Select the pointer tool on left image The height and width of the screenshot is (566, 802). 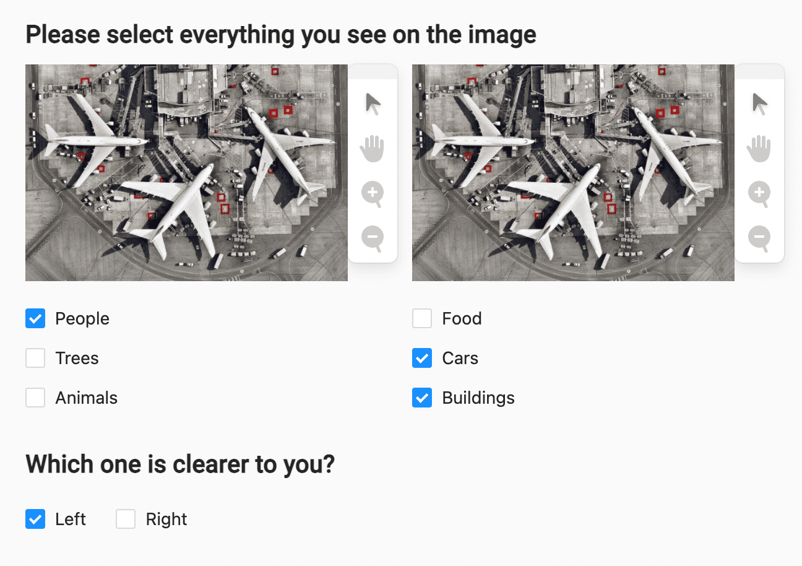pos(373,104)
